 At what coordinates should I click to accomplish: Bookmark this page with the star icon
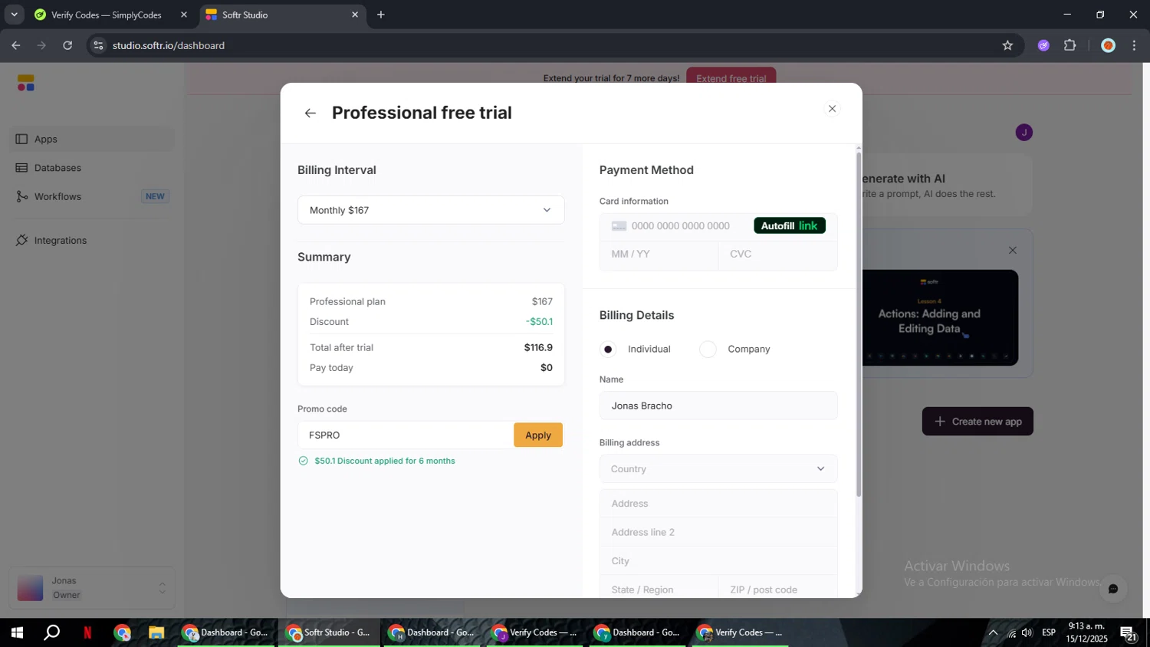(x=1007, y=45)
